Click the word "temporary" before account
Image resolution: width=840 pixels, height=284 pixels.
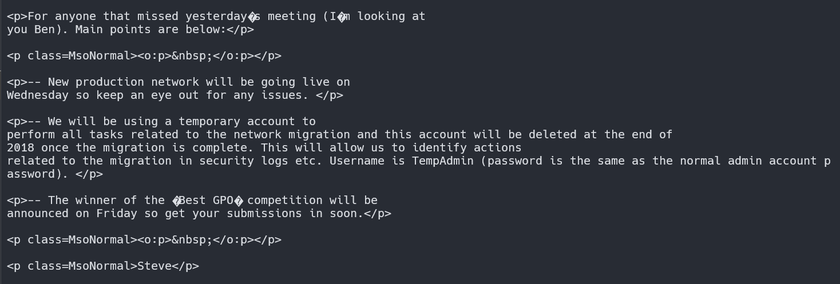209,122
